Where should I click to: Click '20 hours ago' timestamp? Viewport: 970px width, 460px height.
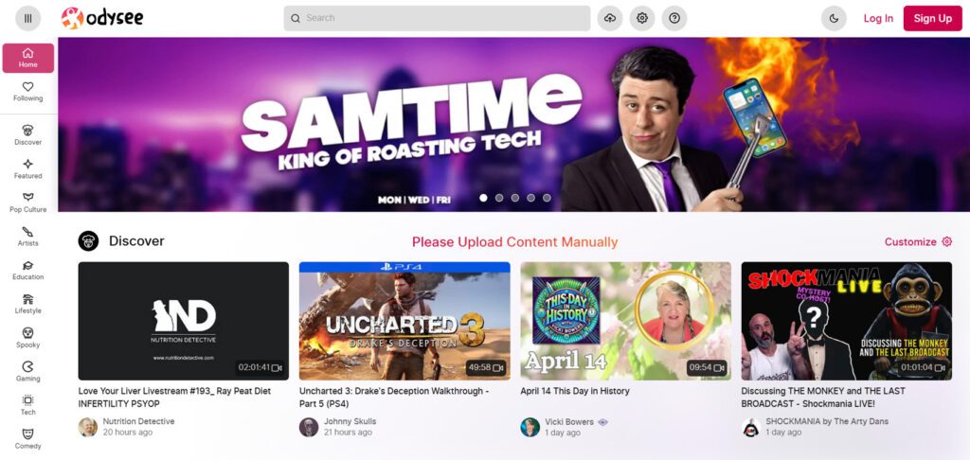[x=128, y=433]
